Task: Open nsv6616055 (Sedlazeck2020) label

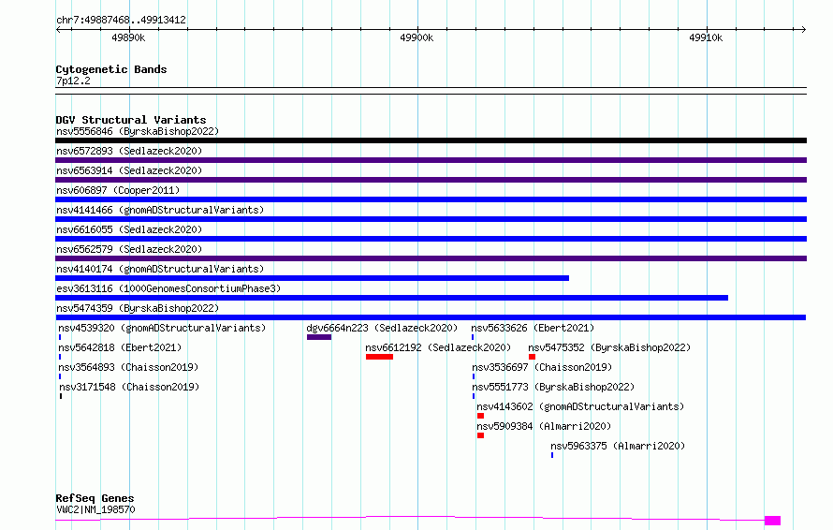Action: point(129,229)
